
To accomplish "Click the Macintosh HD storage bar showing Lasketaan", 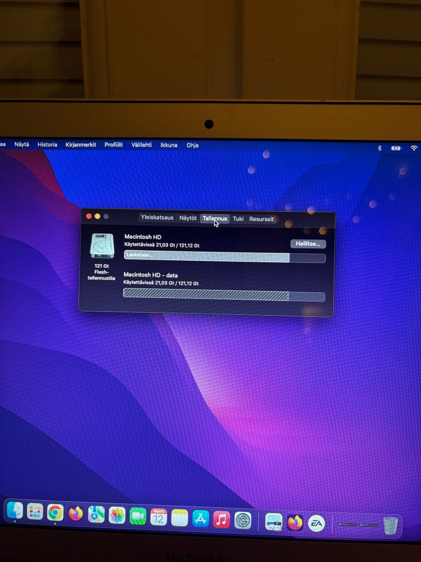I will [225, 256].
